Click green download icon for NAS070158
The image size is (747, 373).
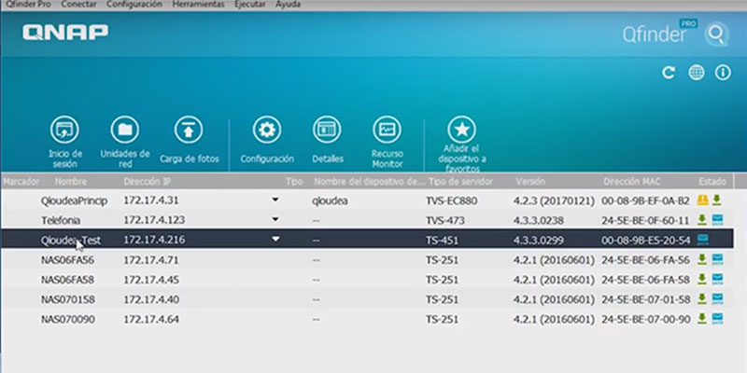(x=702, y=299)
